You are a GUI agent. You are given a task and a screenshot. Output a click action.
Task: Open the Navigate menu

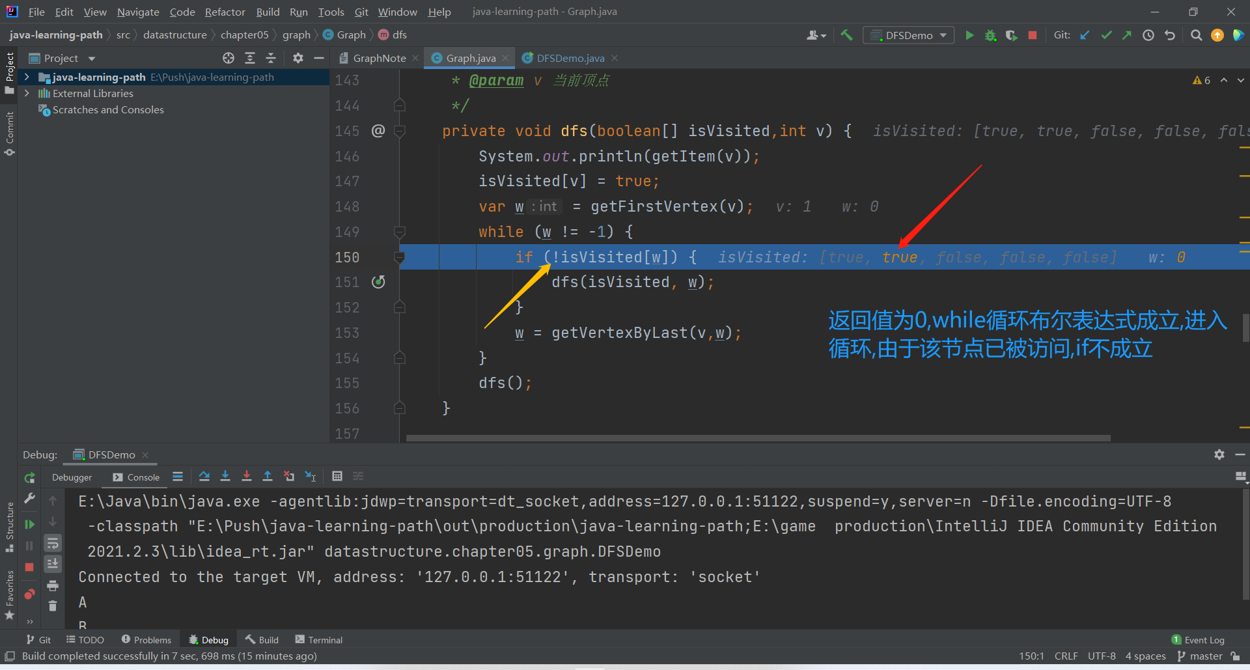[138, 12]
